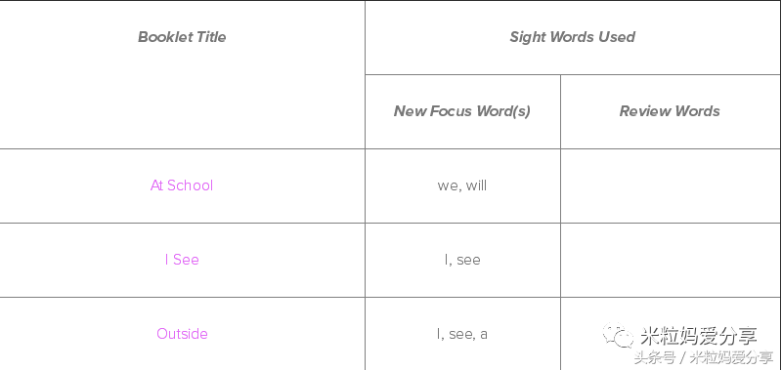
Task: Click the word 'See' in the I See link
Action: pyautogui.click(x=186, y=260)
